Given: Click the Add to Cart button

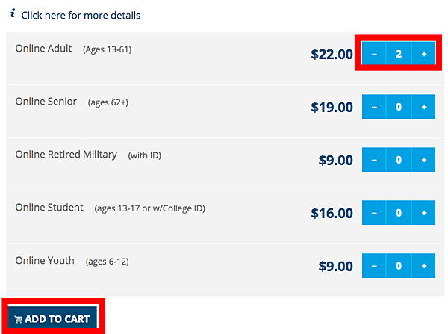Looking at the screenshot, I should [52, 318].
